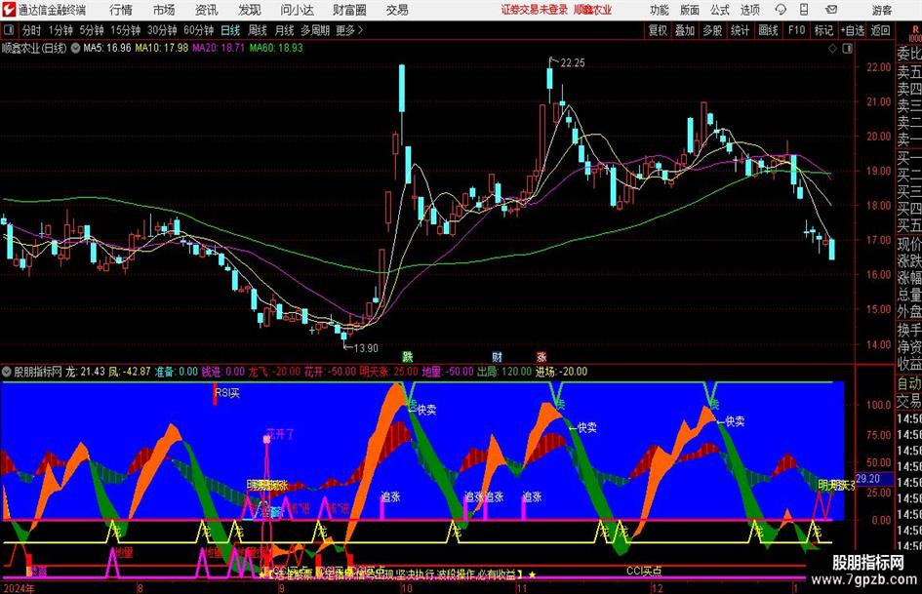The image size is (922, 594).
Task: Open the 资讯 menu
Action: (x=207, y=10)
